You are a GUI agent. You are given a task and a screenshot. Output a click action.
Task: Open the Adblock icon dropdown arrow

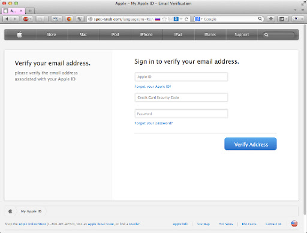pos(31,19)
